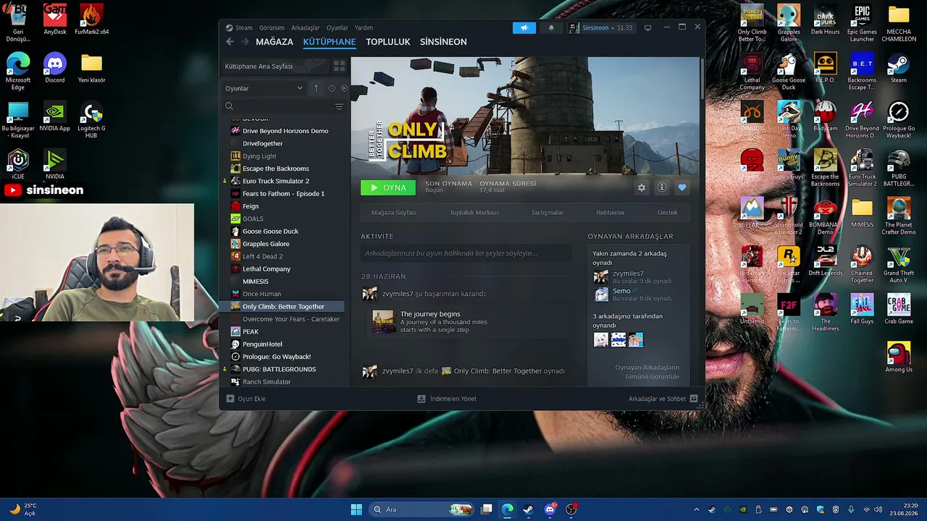This screenshot has width=927, height=521.
Task: Select Euro Truck Simulator 2 in library
Action: click(x=276, y=181)
